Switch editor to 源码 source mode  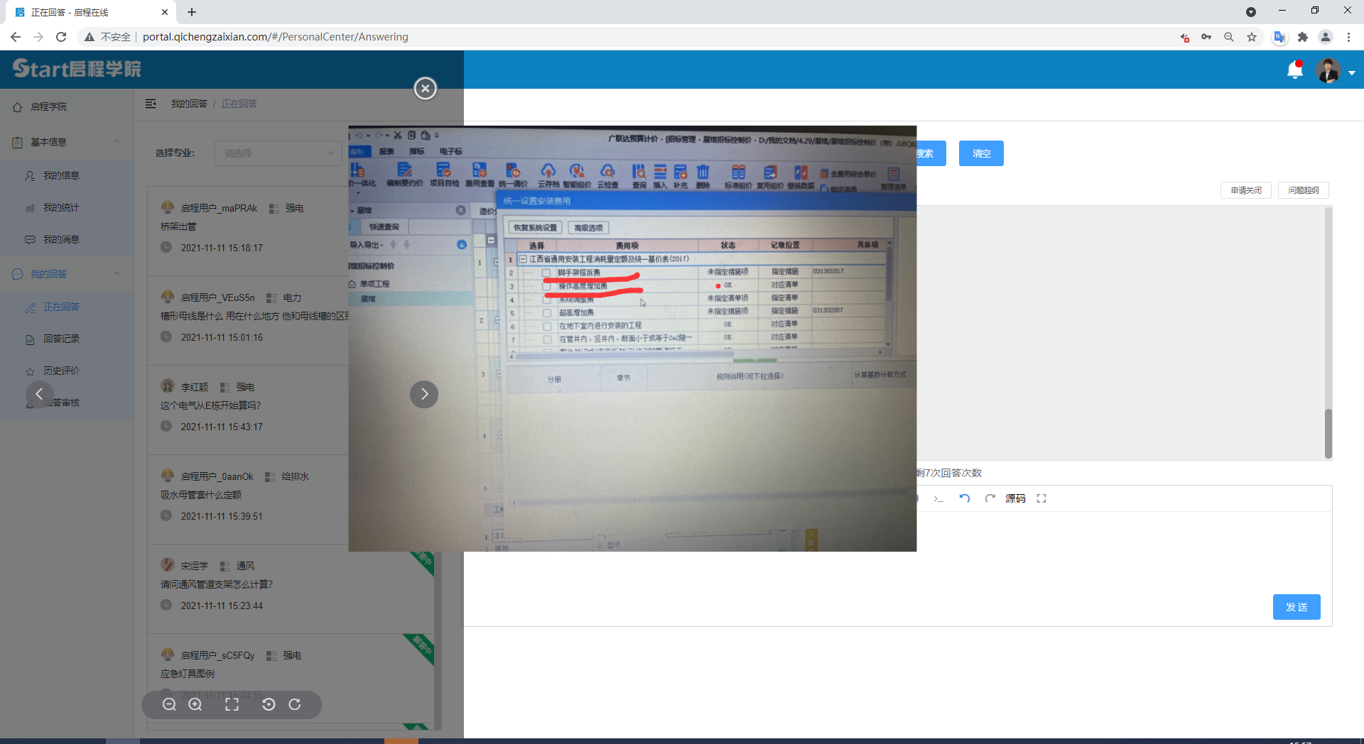pos(1015,498)
